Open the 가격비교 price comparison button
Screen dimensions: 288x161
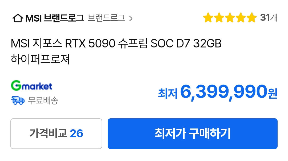56,134
